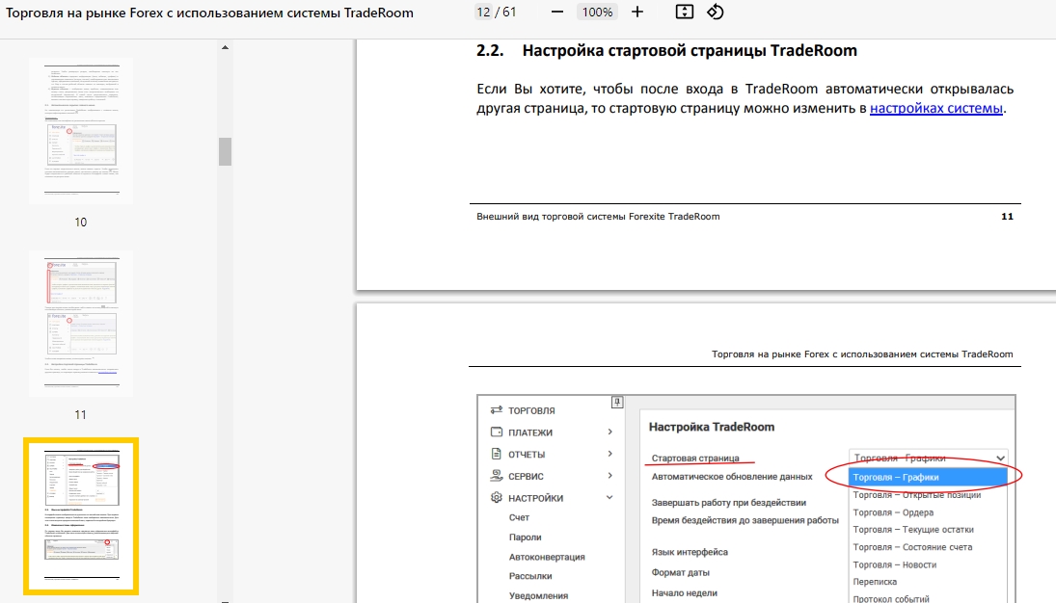
Task: Click the ТОРГОВЛЯ arrows icon
Action: [497, 409]
